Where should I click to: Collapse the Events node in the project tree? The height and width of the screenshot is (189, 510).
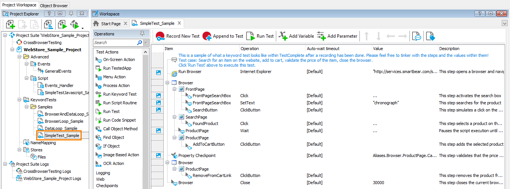point(26,64)
